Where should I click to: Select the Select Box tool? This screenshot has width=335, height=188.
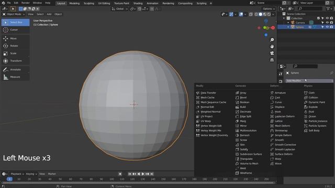15,22
